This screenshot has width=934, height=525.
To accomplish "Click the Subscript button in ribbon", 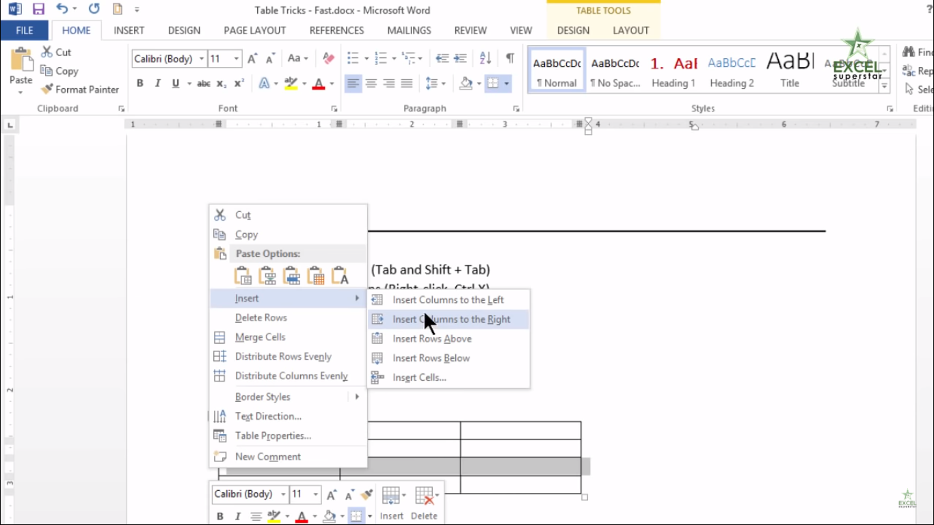I will tap(222, 83).
